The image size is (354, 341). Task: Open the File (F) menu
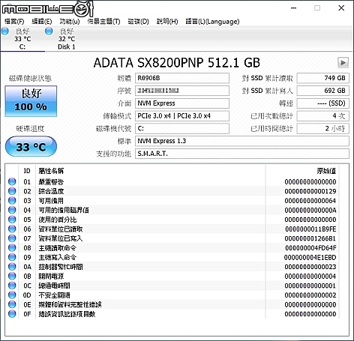click(14, 22)
